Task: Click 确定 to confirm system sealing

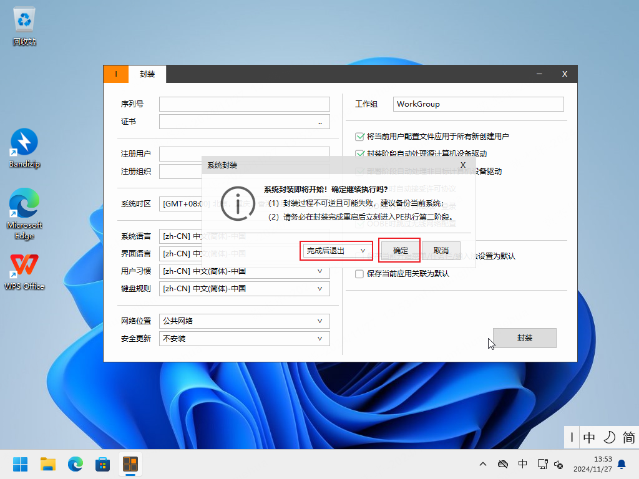Action: point(400,251)
